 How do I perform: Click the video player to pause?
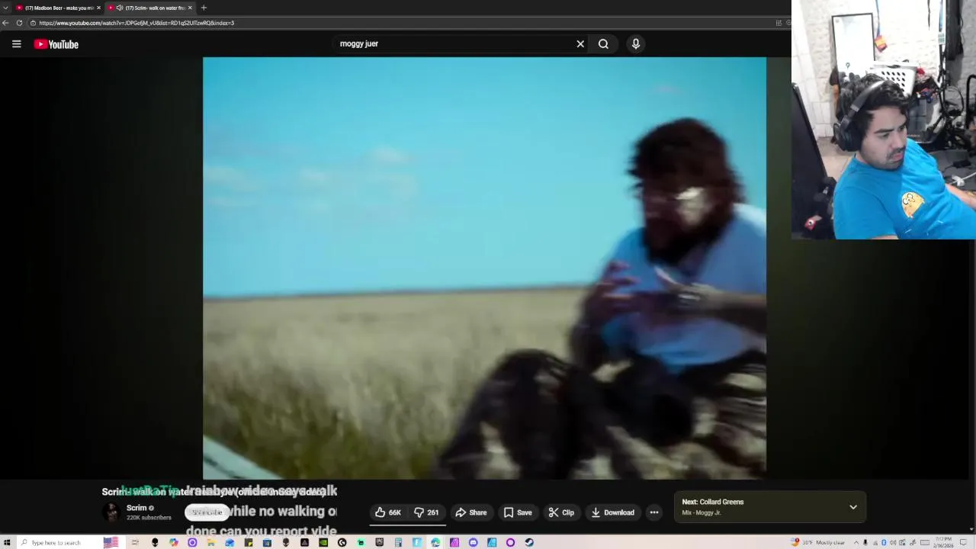[x=484, y=268]
